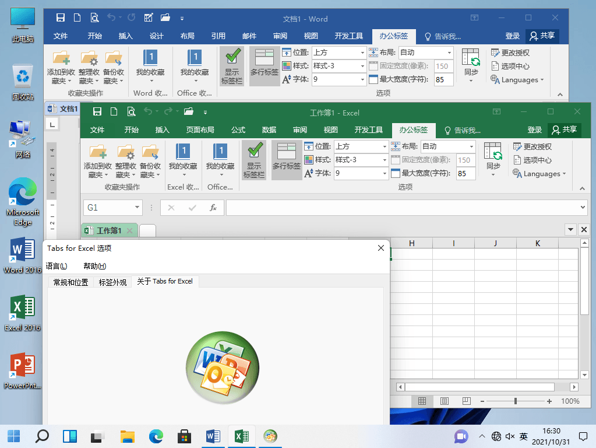Switch to 标签外观 tab in options dialog
The width and height of the screenshot is (596, 448).
[112, 282]
